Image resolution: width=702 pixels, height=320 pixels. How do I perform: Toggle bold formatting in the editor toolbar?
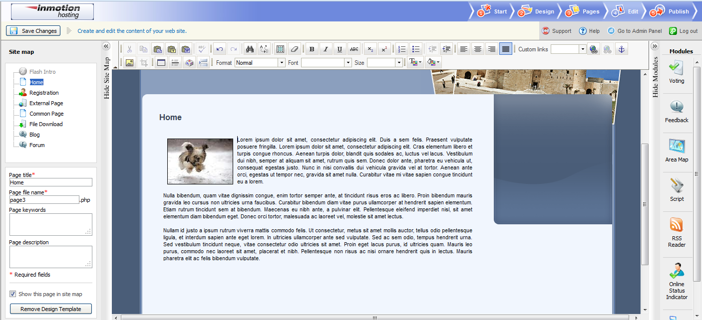point(312,49)
